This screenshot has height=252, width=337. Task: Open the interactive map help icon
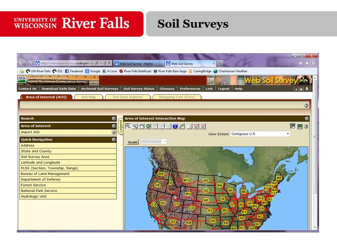pyautogui.click(x=306, y=126)
